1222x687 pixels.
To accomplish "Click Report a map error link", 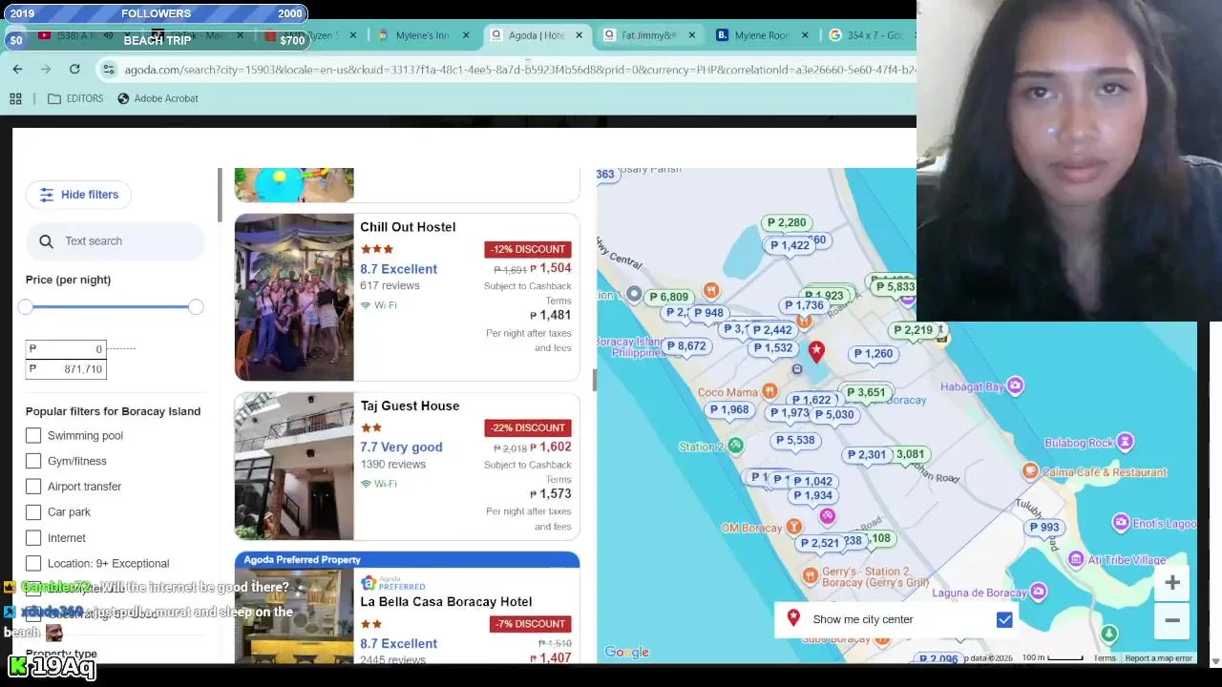I will point(1158,658).
